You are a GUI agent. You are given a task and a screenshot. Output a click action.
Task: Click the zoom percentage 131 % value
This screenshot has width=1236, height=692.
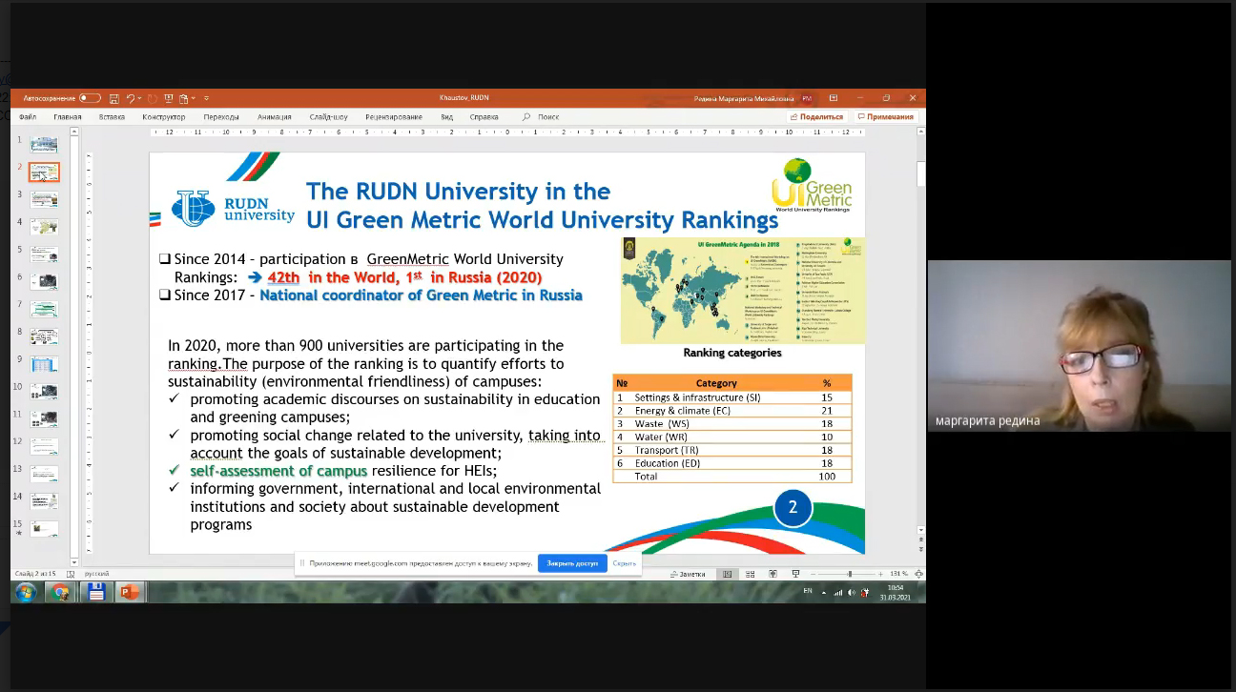[x=898, y=574]
